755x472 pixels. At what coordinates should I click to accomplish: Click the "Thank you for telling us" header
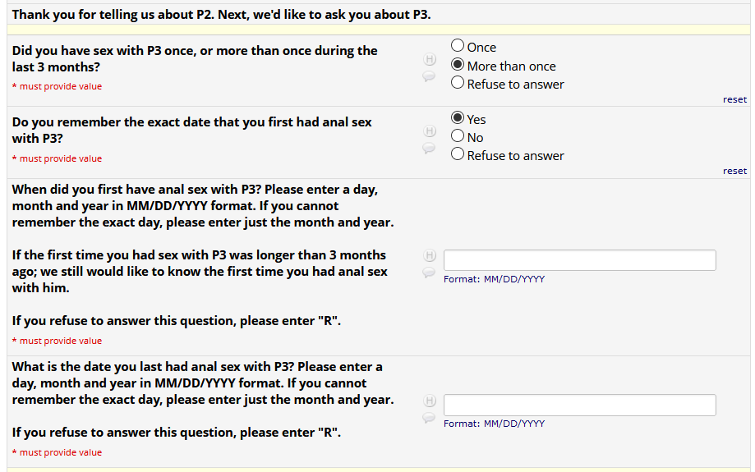point(221,15)
